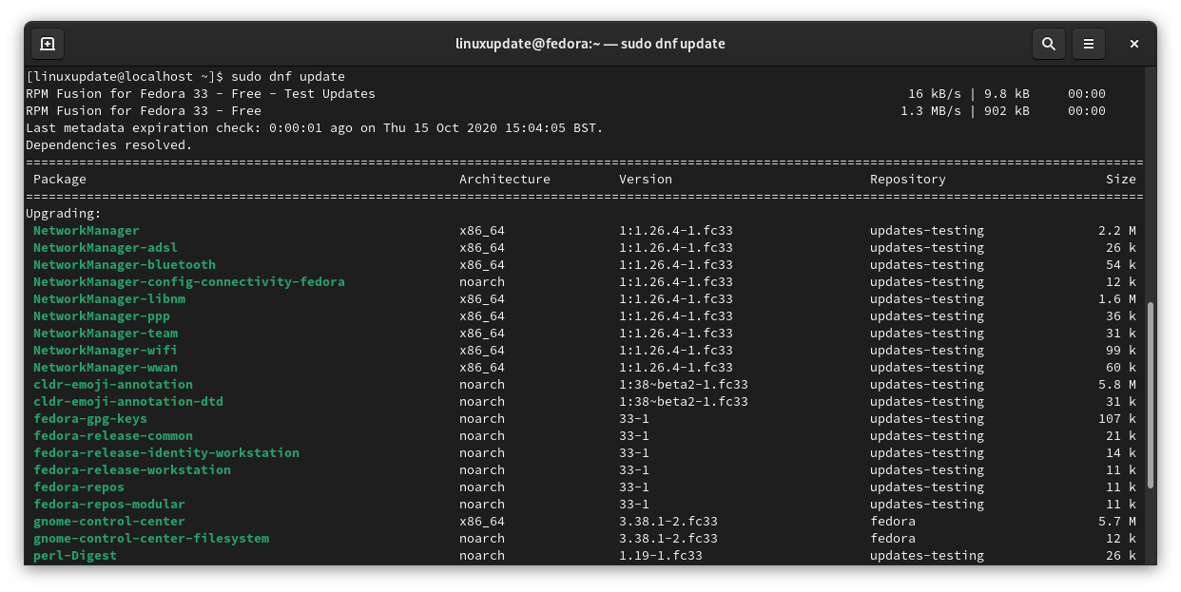Click the window title 'linuxupdate@fedora:~ — sudo dnf update'

point(590,44)
